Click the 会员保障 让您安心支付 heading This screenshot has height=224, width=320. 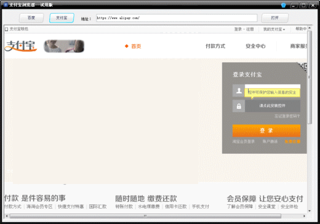265,199
